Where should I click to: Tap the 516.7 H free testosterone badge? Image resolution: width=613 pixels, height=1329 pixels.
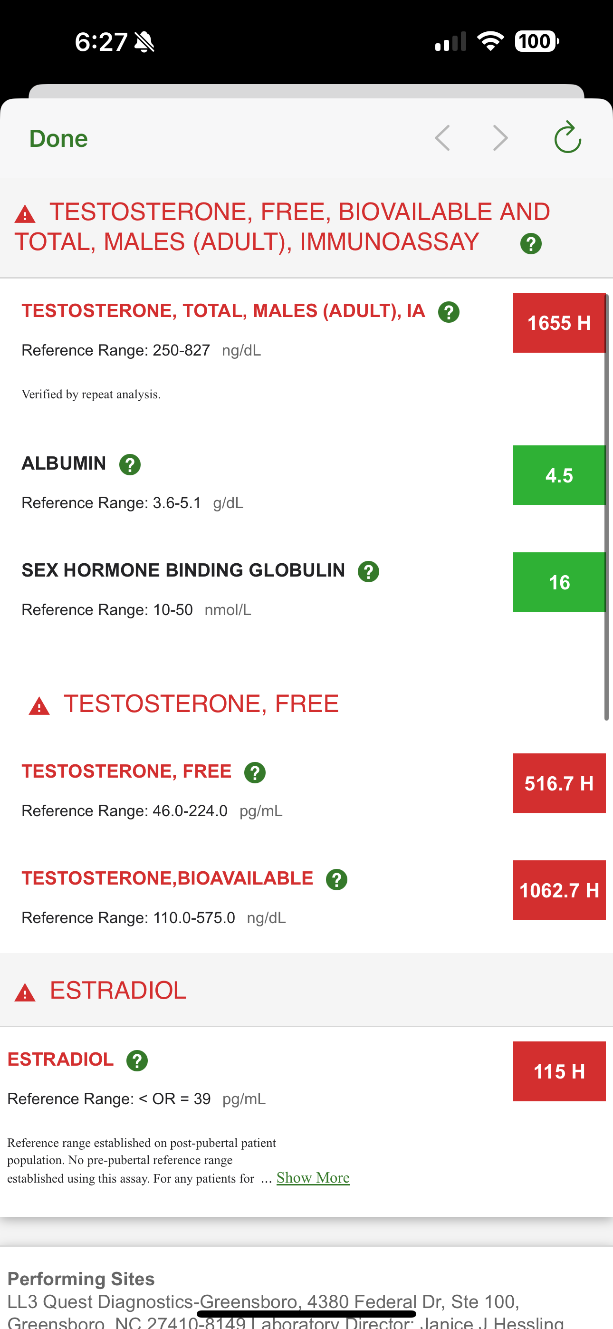click(x=558, y=783)
